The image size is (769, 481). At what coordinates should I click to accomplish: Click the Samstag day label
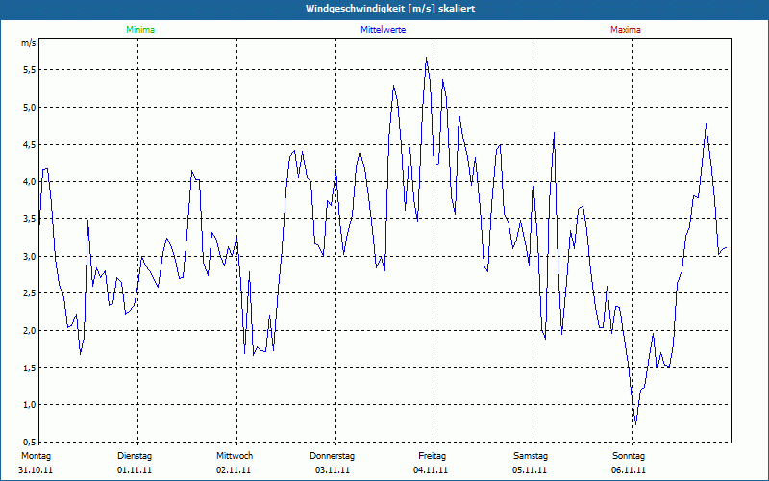(531, 456)
